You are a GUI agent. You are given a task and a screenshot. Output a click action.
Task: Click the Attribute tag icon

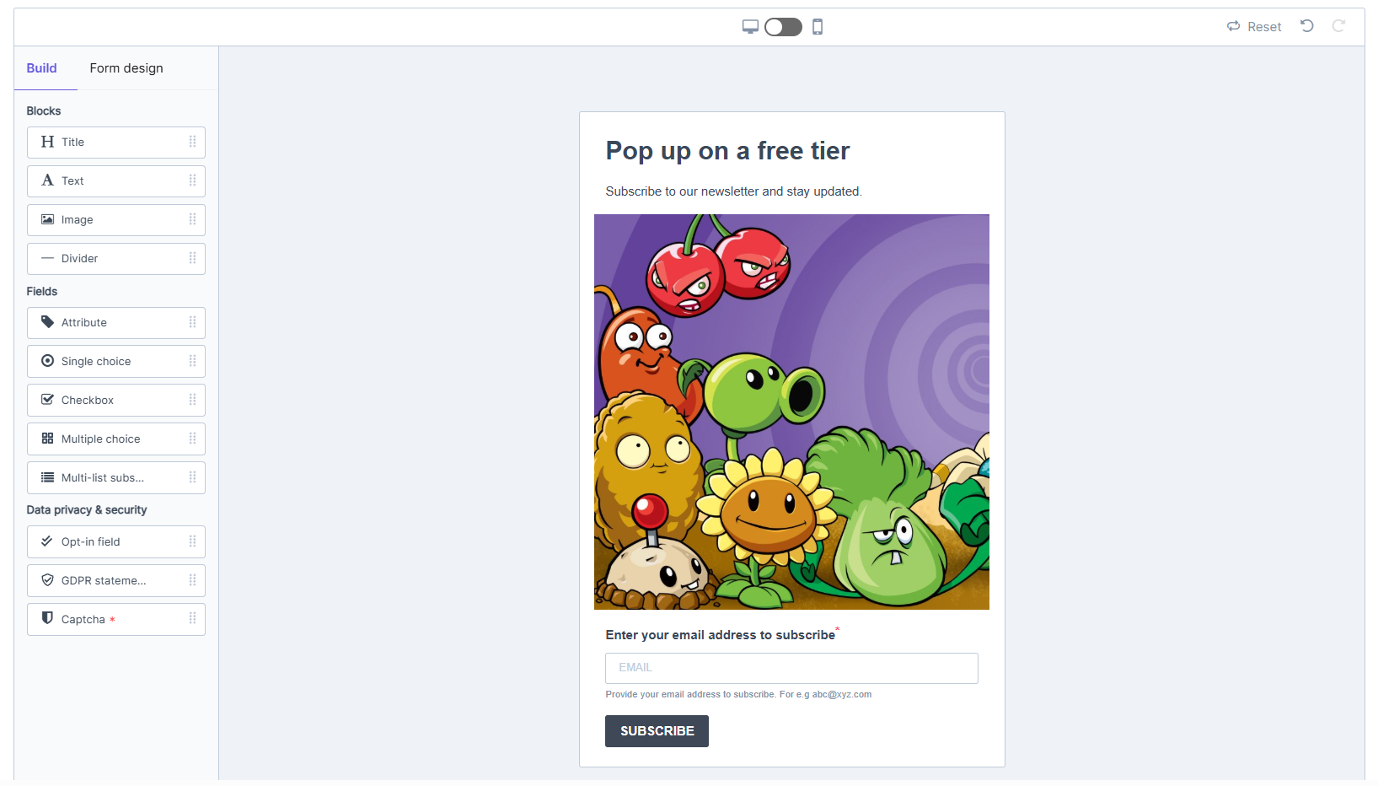click(47, 322)
